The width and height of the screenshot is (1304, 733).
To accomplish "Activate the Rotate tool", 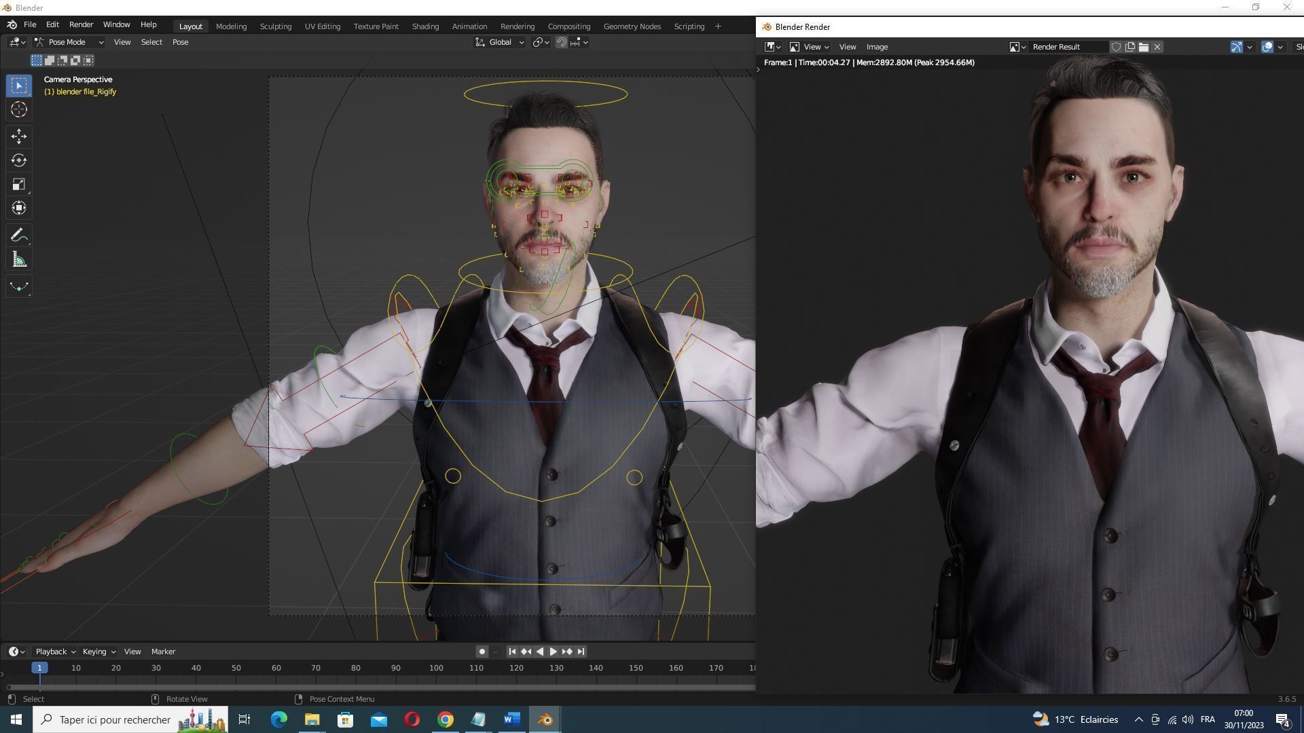I will coord(19,160).
